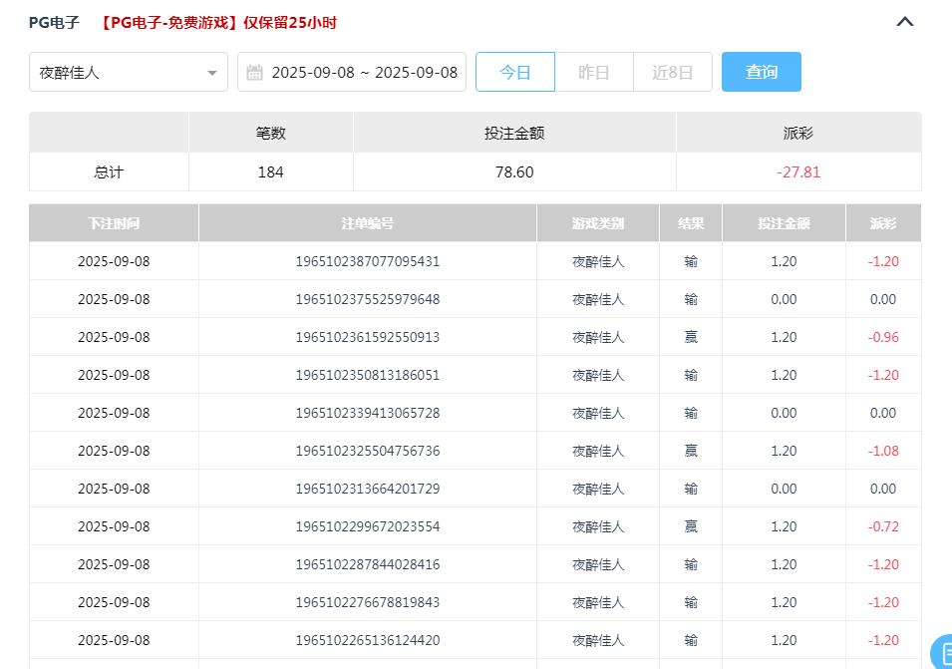Collapse the PG电子 panel using the chevron
This screenshot has width=952, height=669.
904,21
